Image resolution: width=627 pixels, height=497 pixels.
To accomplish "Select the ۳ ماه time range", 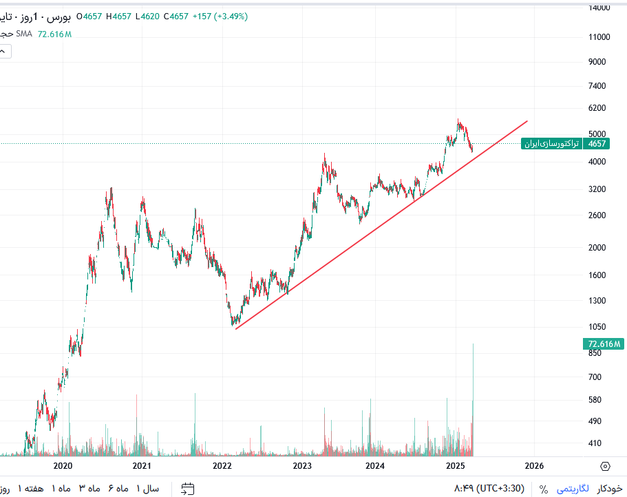I will coord(89,489).
